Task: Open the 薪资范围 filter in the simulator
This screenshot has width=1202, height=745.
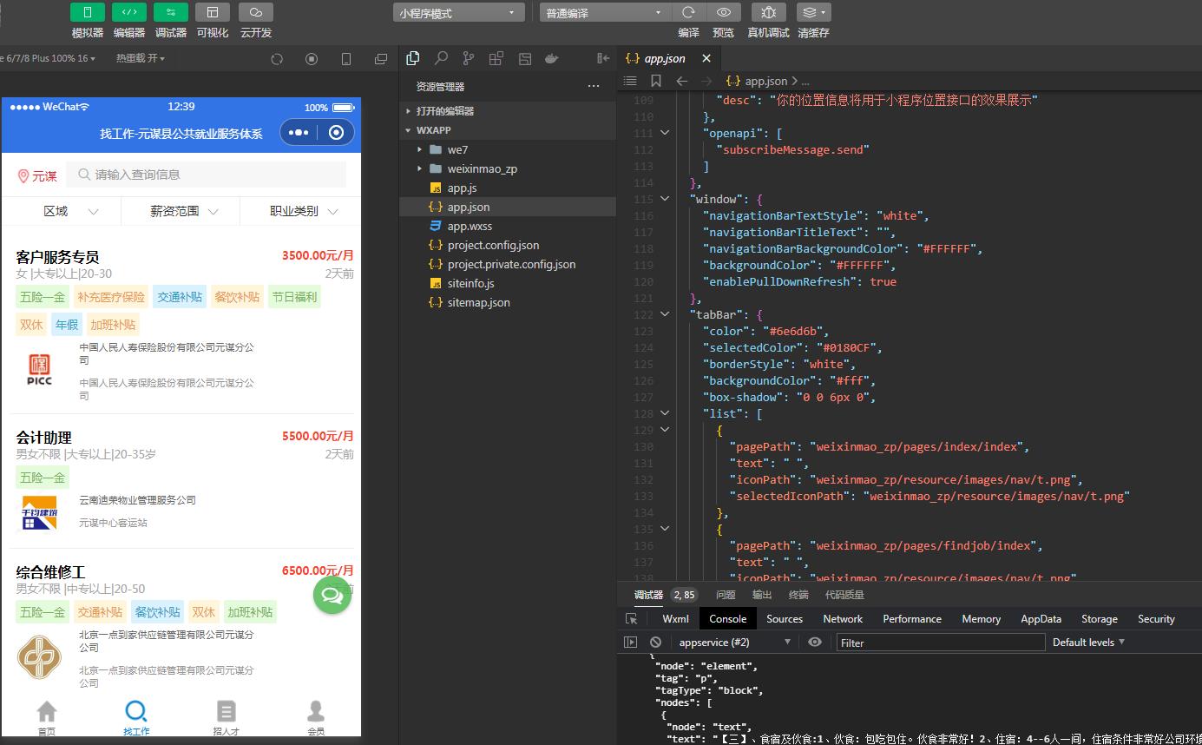Action: 182,211
